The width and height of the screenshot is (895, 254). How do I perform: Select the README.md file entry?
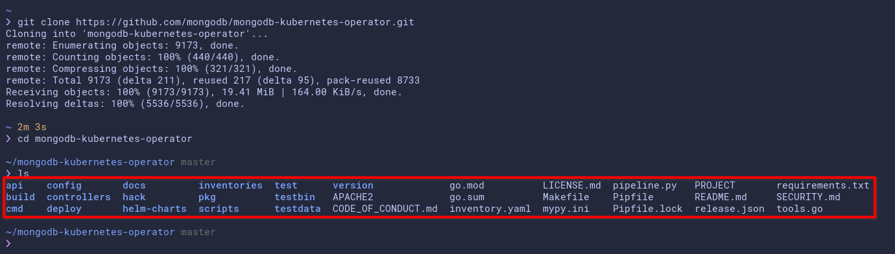click(x=721, y=197)
